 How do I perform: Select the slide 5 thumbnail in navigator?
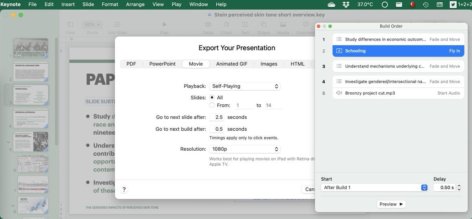(x=31, y=141)
